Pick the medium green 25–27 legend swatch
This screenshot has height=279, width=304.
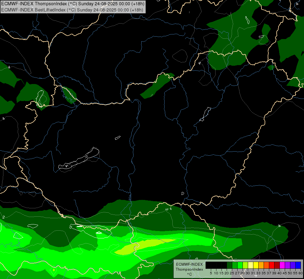[x=235, y=265]
